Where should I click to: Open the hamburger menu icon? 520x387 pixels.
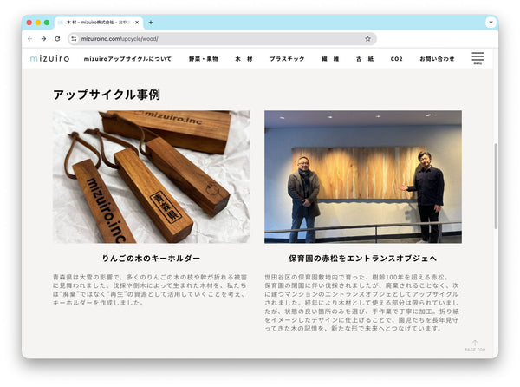click(x=478, y=58)
